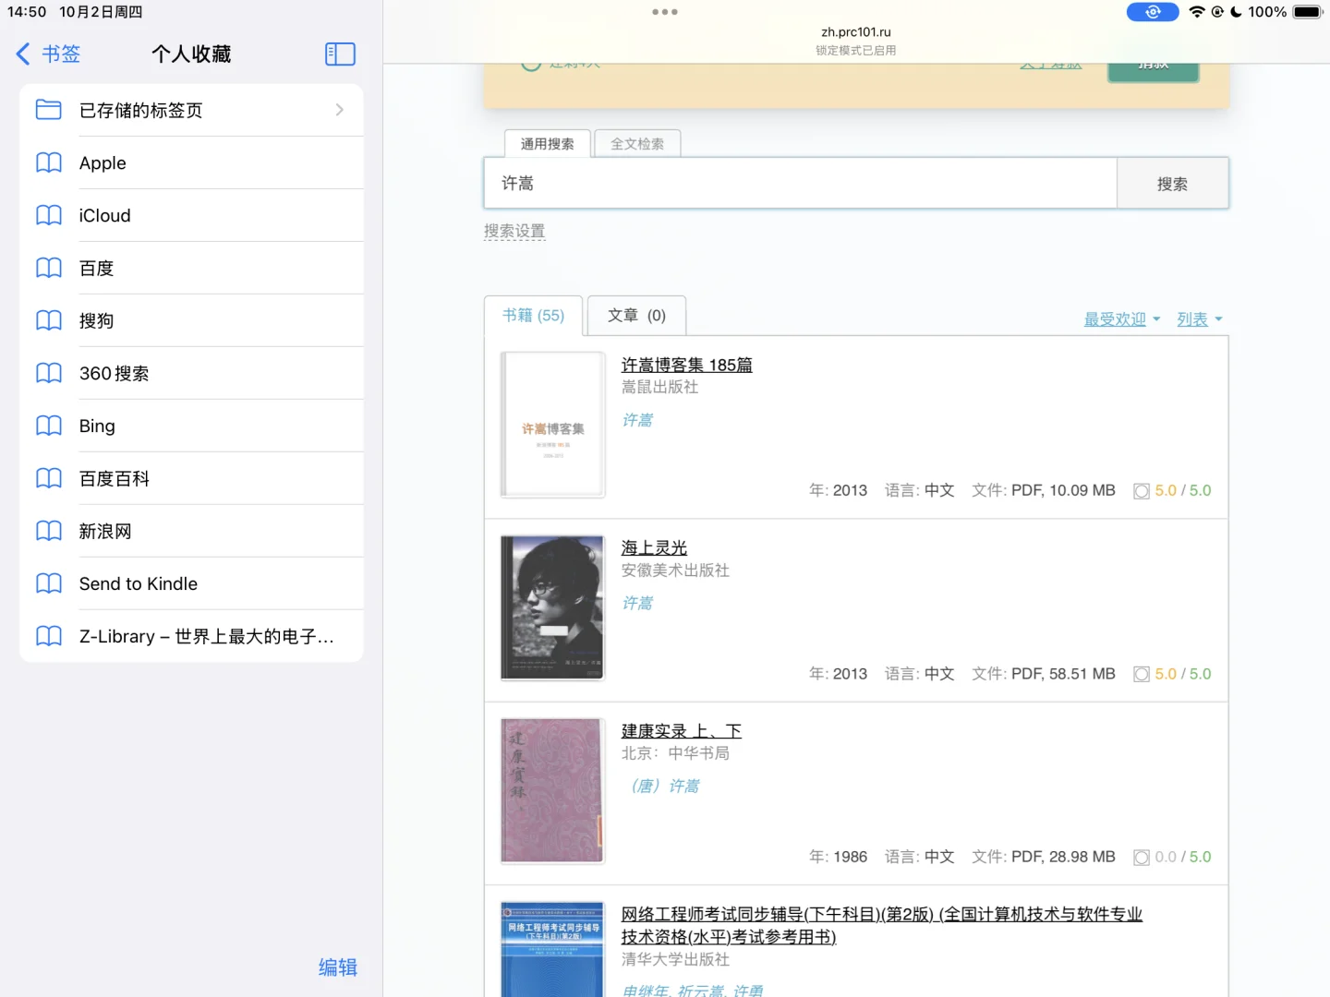Tap the status bar time 14:50

[x=27, y=12]
